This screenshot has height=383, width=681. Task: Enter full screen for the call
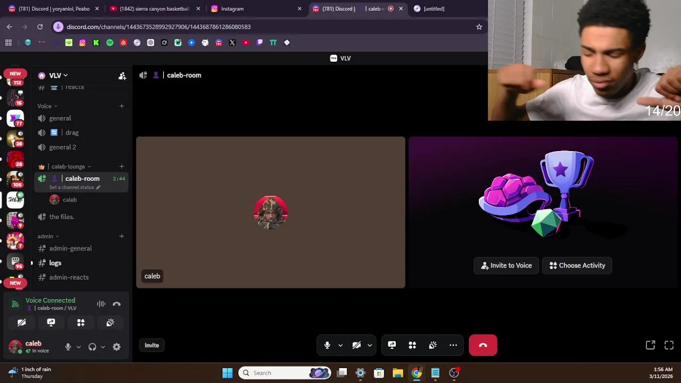pos(669,345)
